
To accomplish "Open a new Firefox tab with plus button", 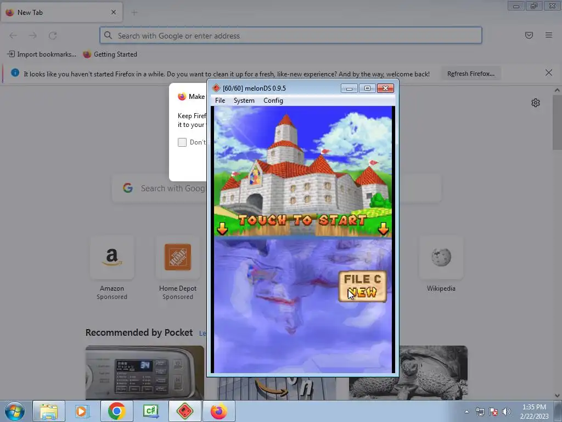I will 134,13.
